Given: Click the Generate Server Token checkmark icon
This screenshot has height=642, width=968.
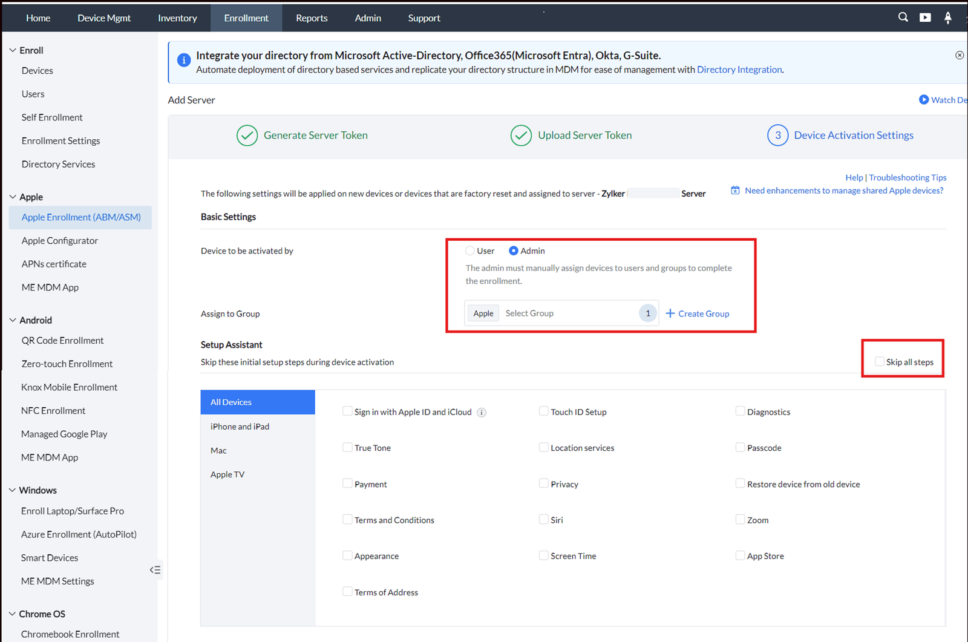Looking at the screenshot, I should pyautogui.click(x=247, y=136).
